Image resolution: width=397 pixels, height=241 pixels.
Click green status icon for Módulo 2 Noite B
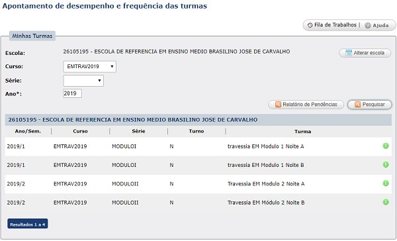point(385,202)
